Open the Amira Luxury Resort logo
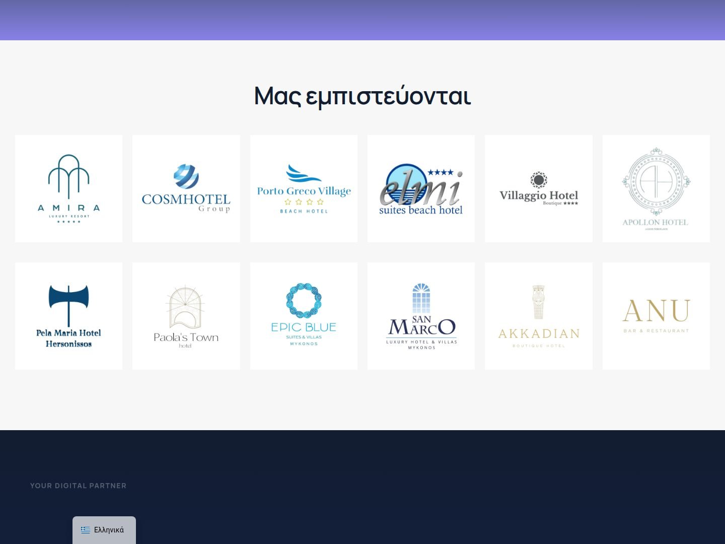 pyautogui.click(x=68, y=188)
